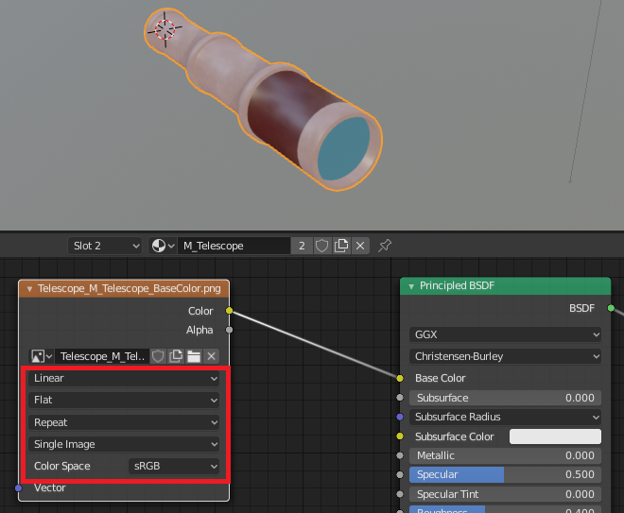Image resolution: width=624 pixels, height=513 pixels.
Task: Unlink the M_Telescope material with X
Action: pyautogui.click(x=360, y=246)
